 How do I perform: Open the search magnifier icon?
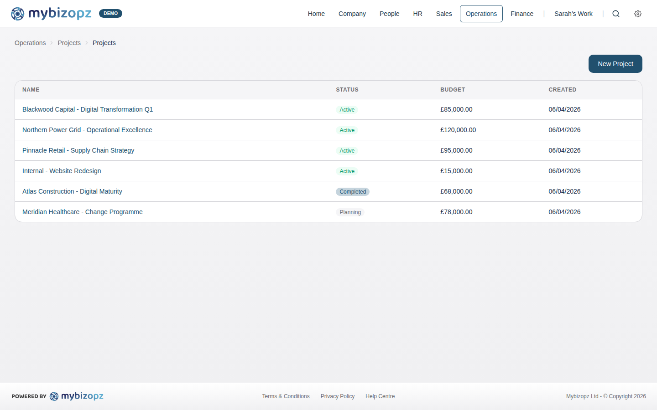[x=616, y=14]
